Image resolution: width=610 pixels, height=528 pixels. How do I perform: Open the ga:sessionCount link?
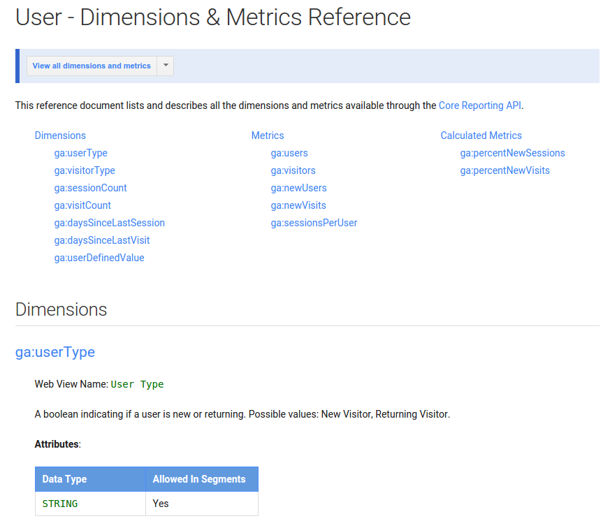tap(90, 188)
